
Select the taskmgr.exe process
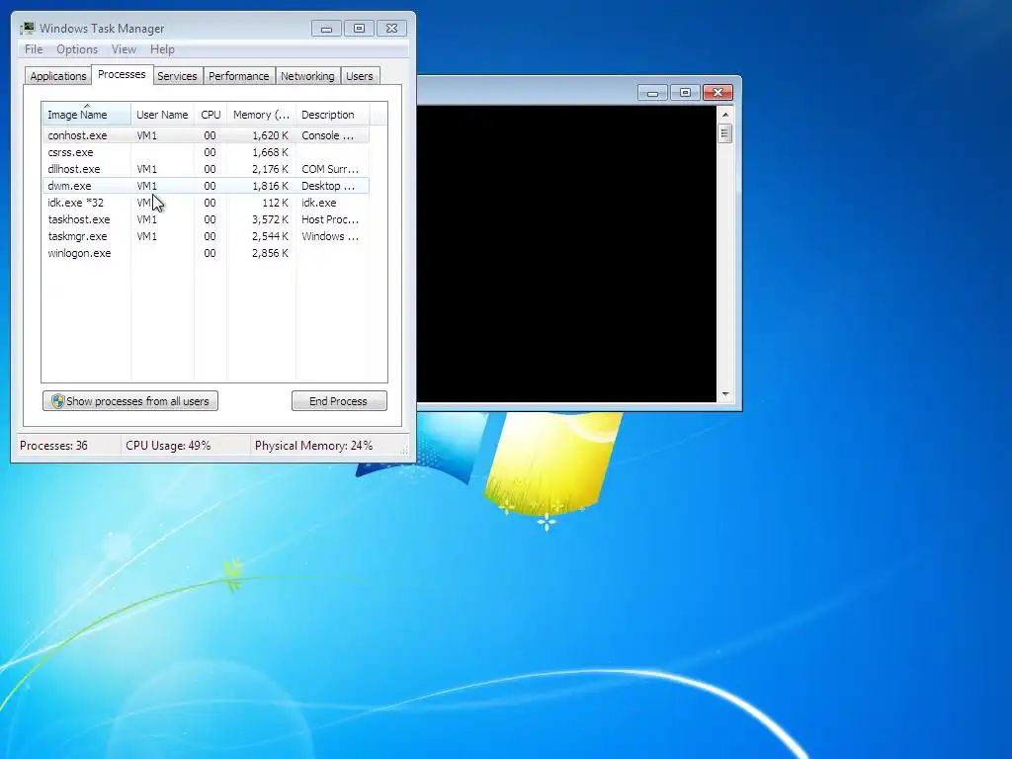pyautogui.click(x=206, y=236)
